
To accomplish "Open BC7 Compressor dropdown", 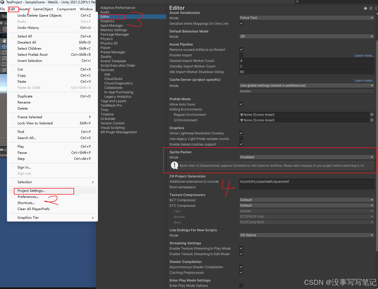I will (307, 200).
